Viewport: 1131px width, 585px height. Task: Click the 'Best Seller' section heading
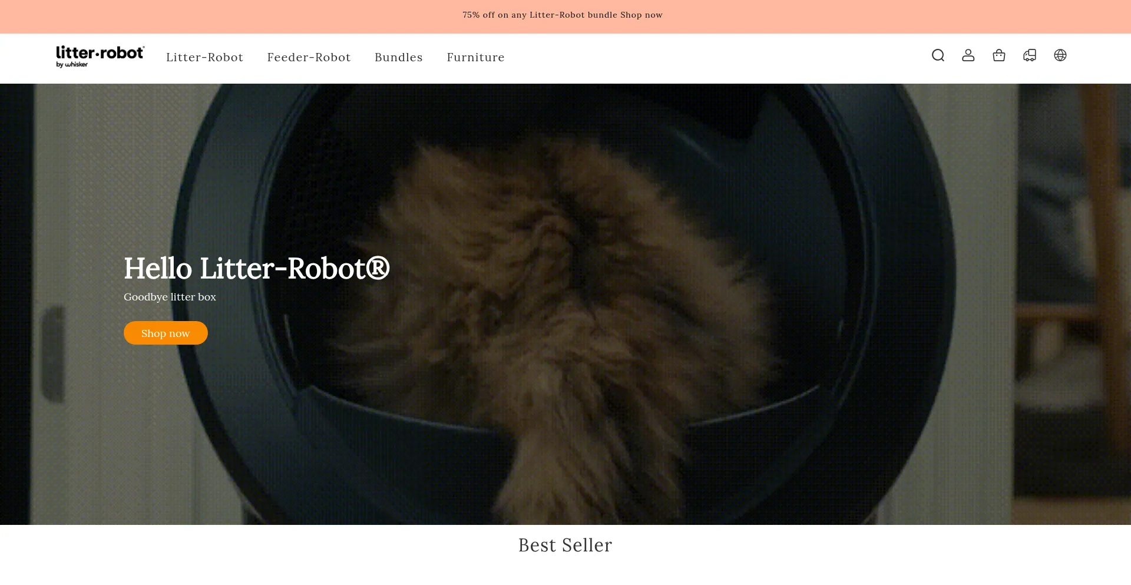coord(565,545)
